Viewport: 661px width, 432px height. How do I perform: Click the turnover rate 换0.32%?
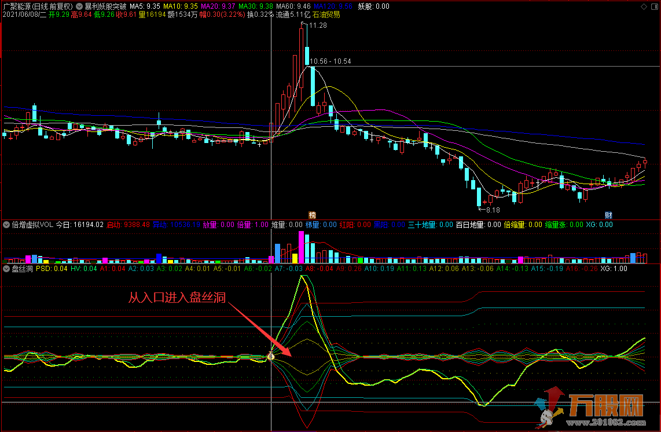[260, 14]
